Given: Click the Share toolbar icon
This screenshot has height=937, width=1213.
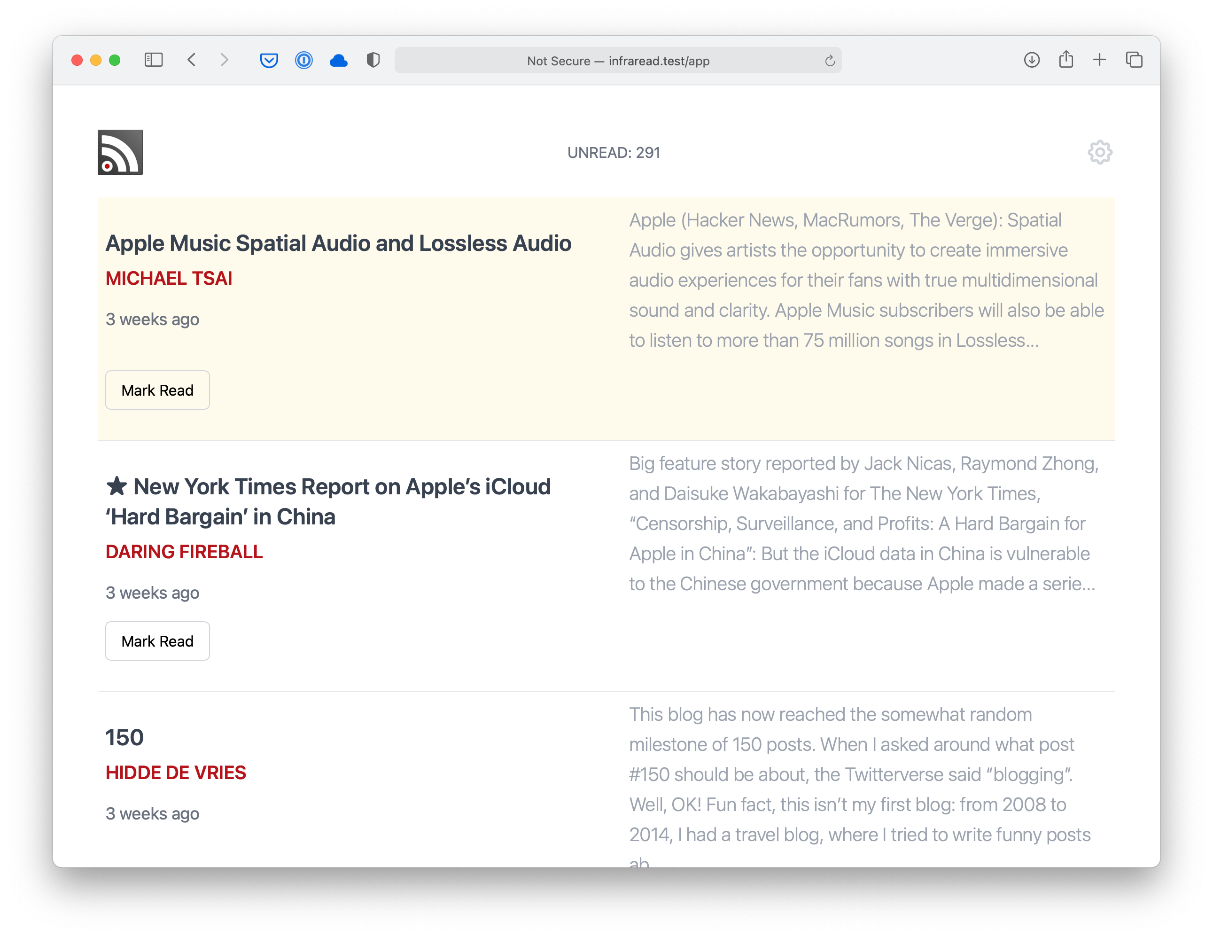Looking at the screenshot, I should click(1065, 60).
